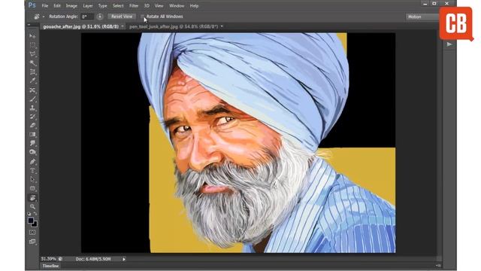Select the Gradient tool
Viewport: 481px width, 271px height.
[32, 135]
